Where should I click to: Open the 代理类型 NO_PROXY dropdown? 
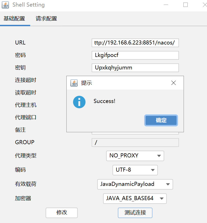pyautogui.click(x=135, y=156)
